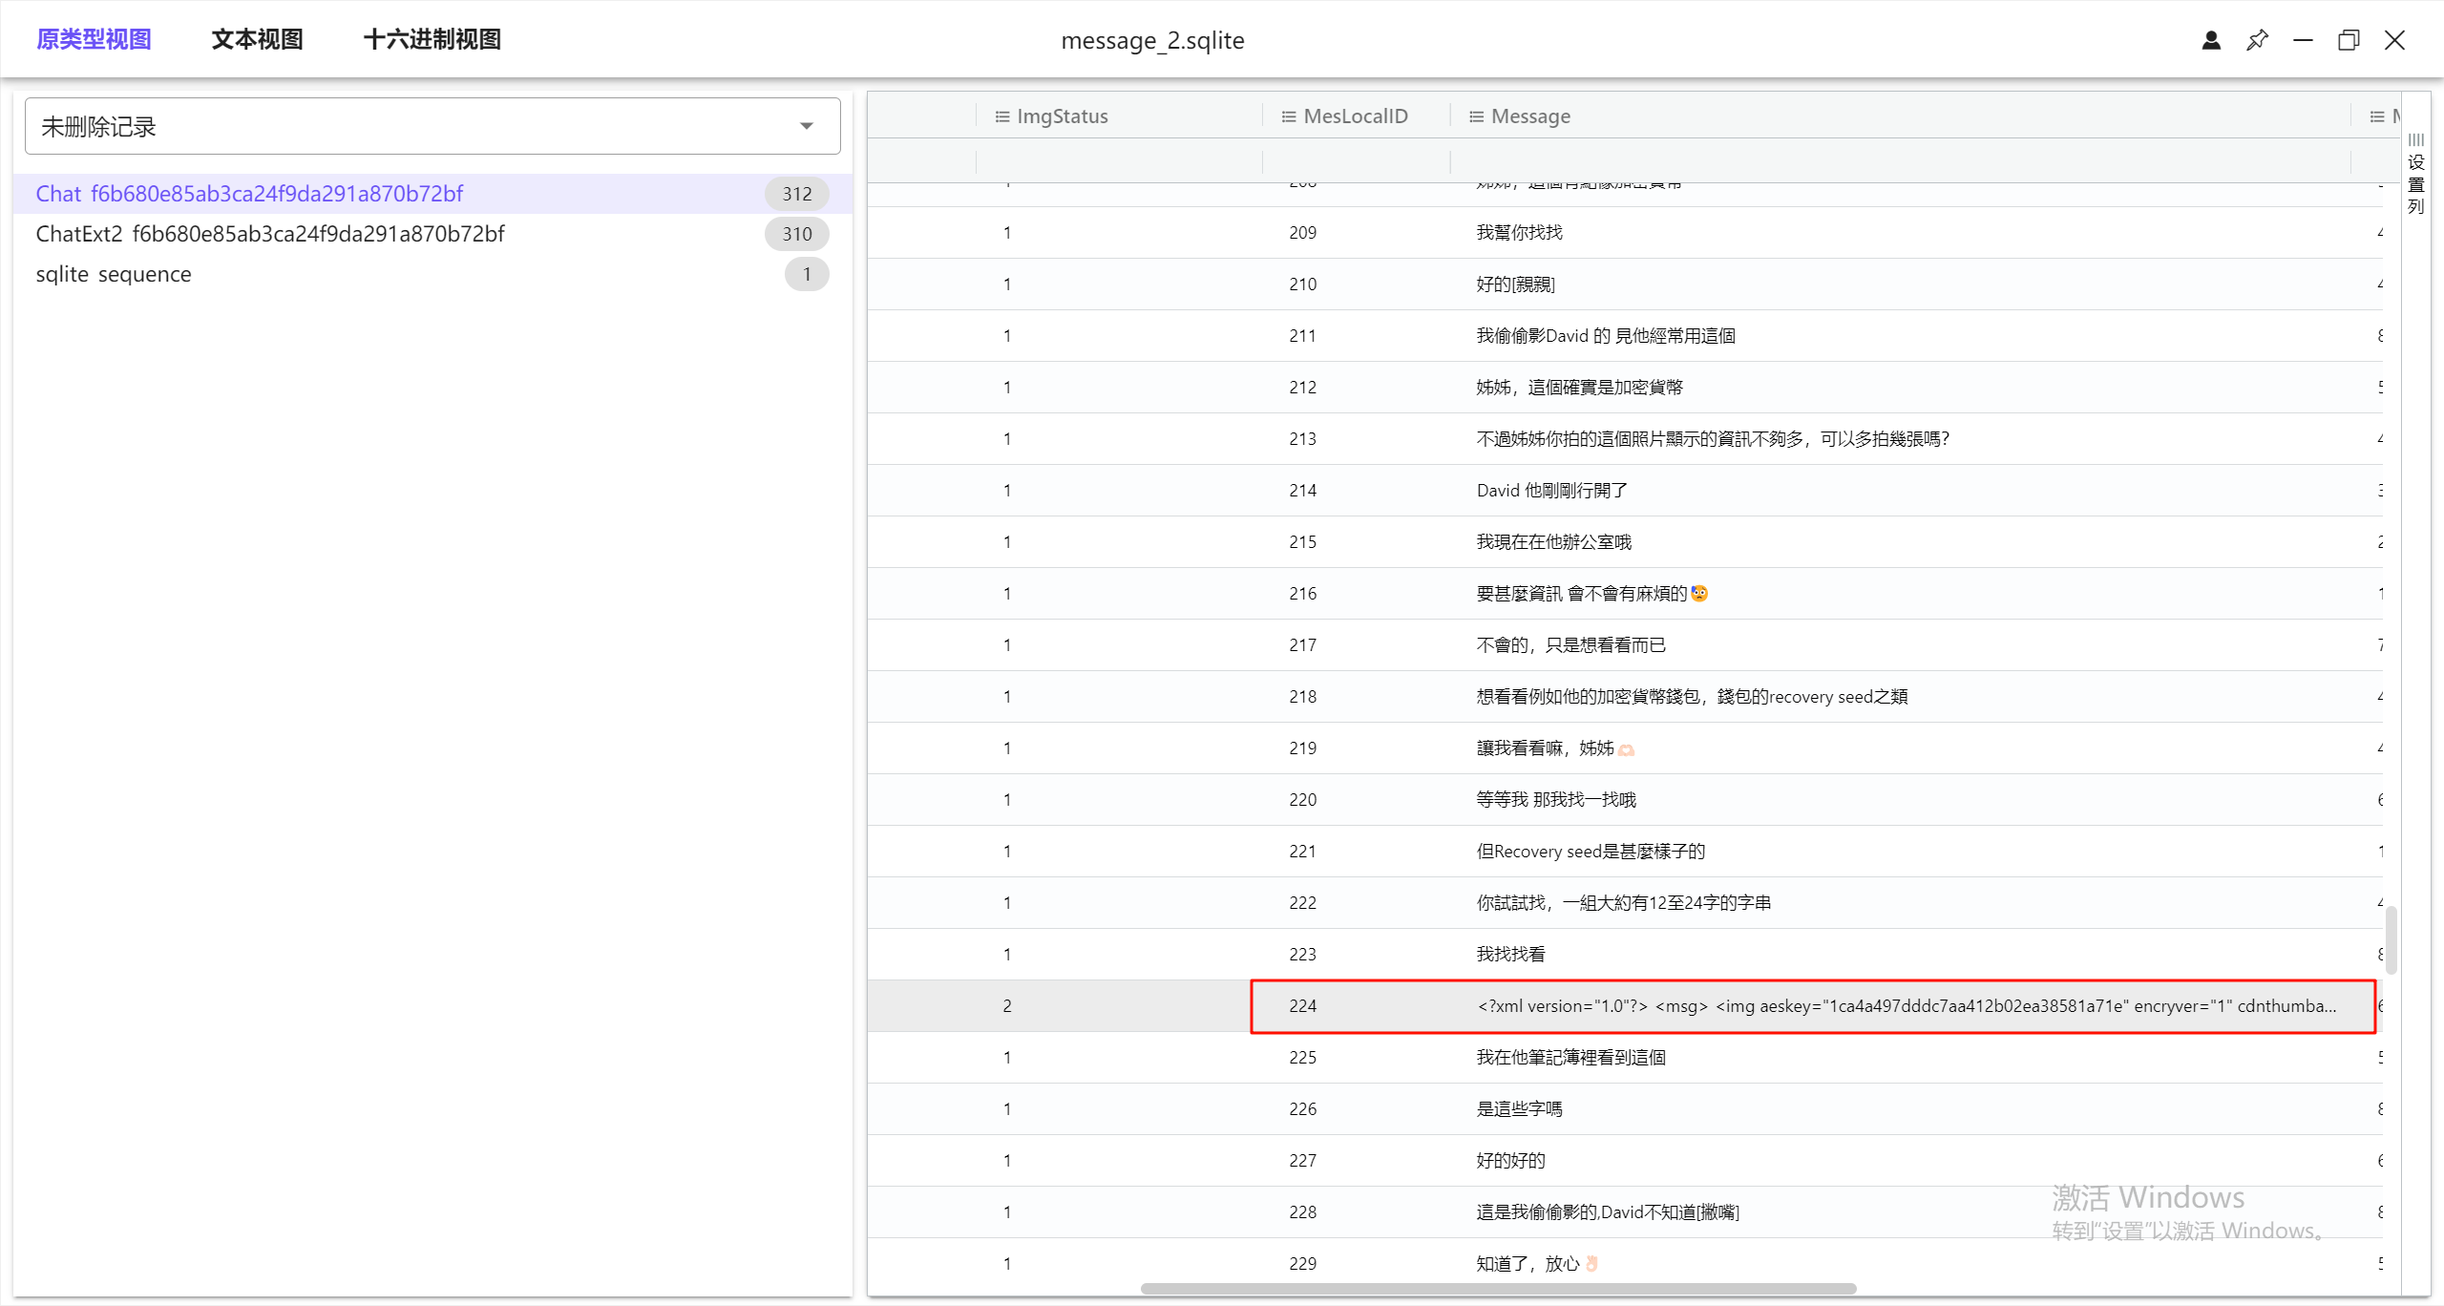Click the pin window icon
This screenshot has height=1306, width=2444.
(2257, 40)
